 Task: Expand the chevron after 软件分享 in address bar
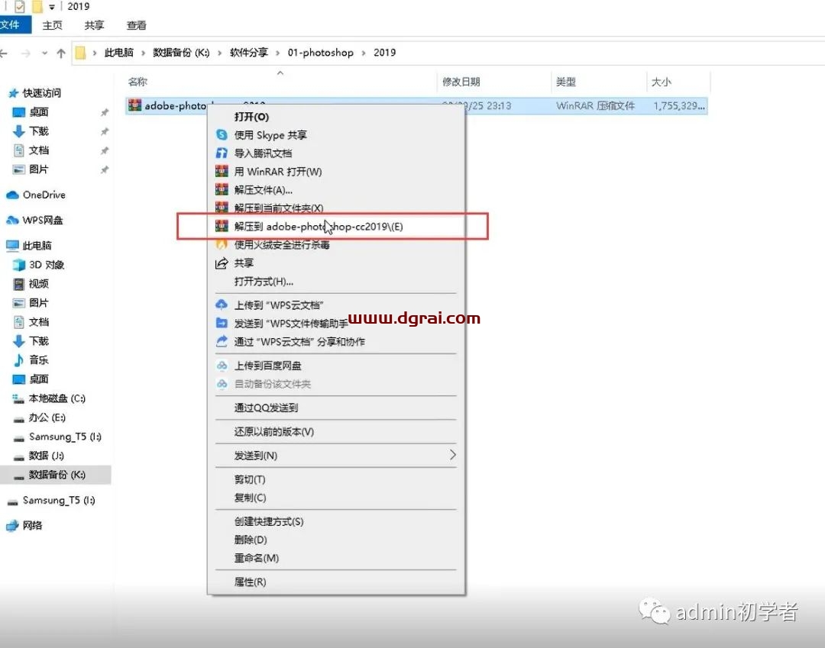[x=277, y=53]
